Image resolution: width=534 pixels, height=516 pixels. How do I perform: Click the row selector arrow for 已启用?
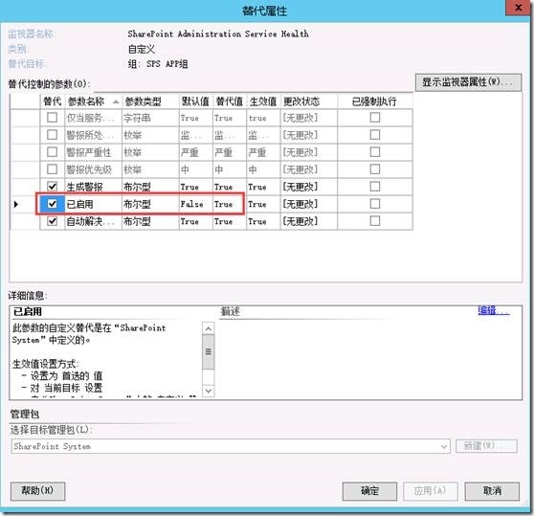click(x=16, y=204)
